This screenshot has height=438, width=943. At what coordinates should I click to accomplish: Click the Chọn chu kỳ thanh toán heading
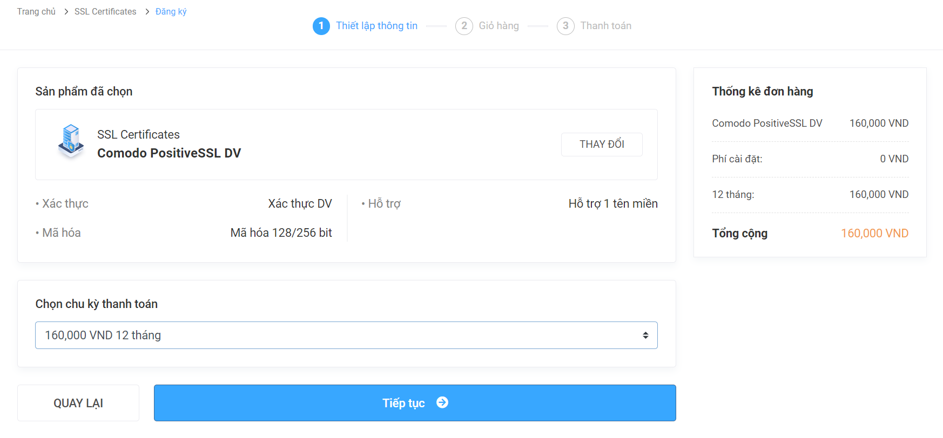[x=96, y=304]
